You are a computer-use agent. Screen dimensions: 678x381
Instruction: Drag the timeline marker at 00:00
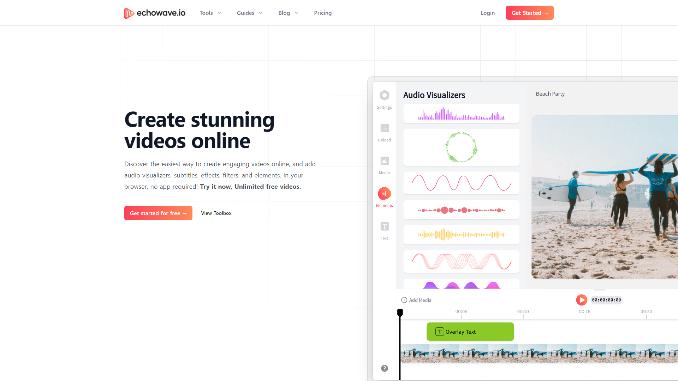400,312
